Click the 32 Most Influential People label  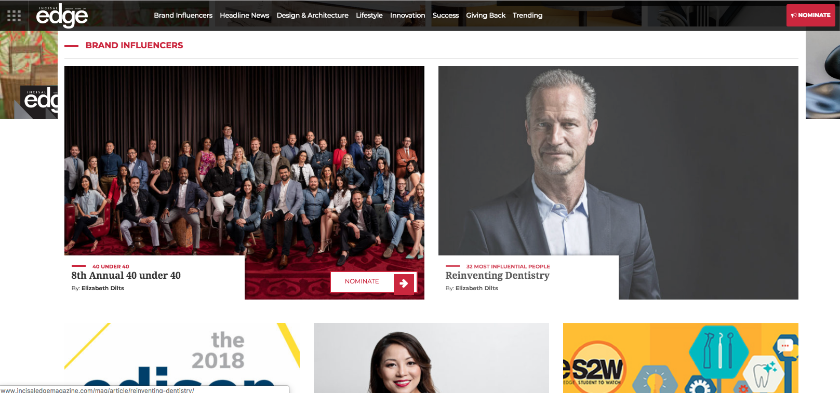click(508, 266)
